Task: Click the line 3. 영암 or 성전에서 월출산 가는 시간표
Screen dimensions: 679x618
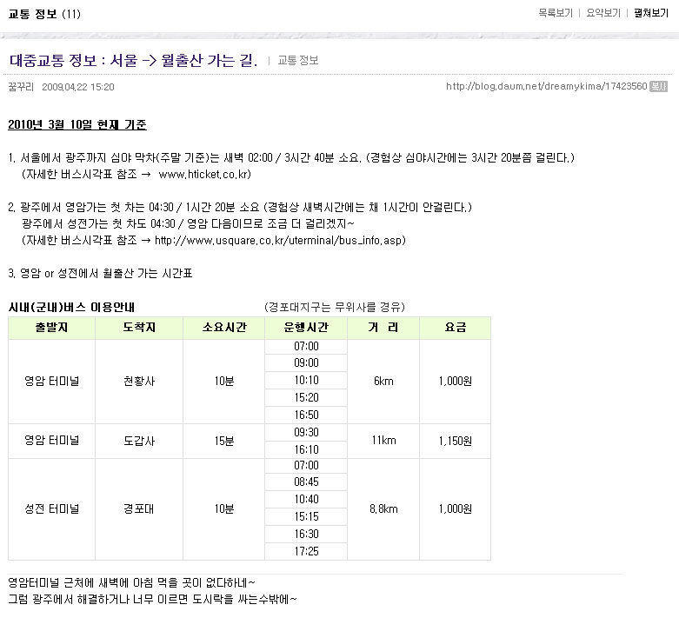Action: click(x=100, y=273)
